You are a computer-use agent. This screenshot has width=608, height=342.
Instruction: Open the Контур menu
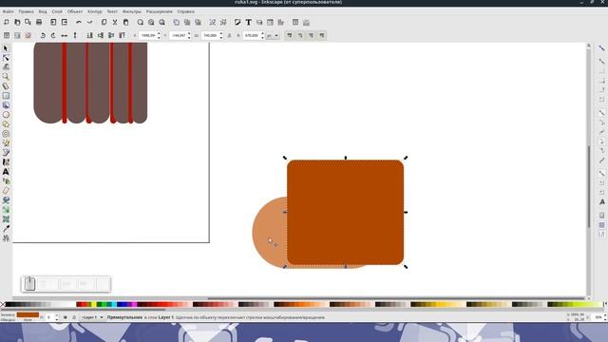(x=95, y=11)
